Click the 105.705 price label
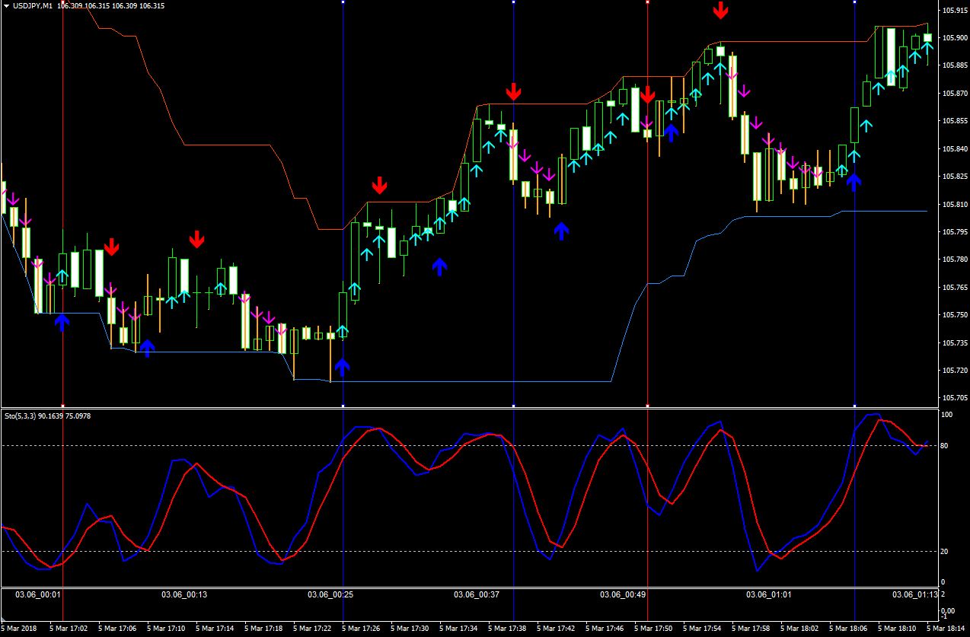970x637 pixels. coord(955,398)
